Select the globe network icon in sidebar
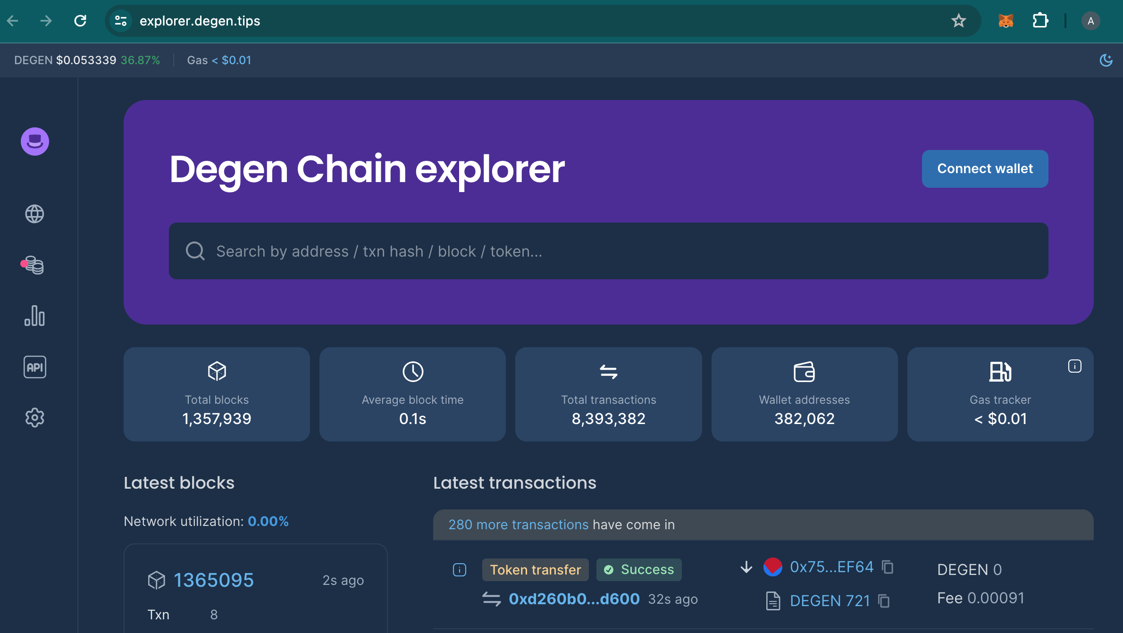Viewport: 1123px width, 633px height. [34, 214]
